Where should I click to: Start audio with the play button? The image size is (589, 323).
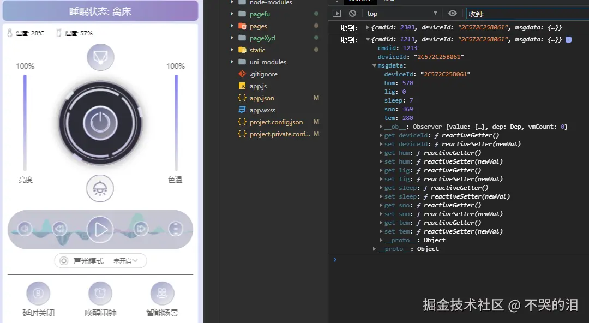pyautogui.click(x=100, y=229)
